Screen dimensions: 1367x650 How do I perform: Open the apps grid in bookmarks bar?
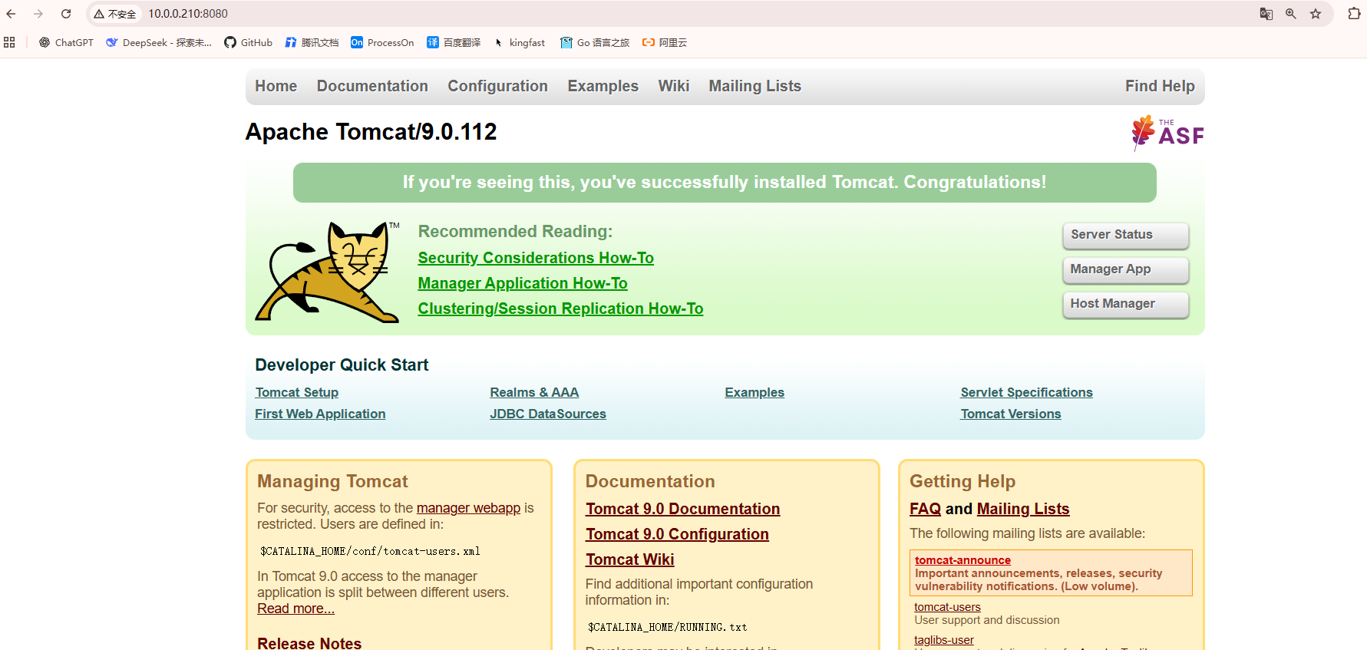pos(9,43)
